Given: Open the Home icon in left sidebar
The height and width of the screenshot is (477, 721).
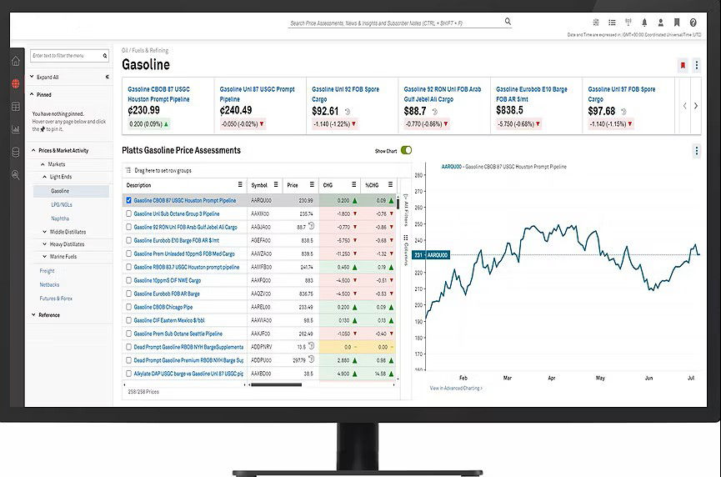Looking at the screenshot, I should tap(16, 61).
